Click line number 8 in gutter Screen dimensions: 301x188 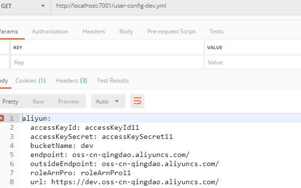tap(12, 182)
